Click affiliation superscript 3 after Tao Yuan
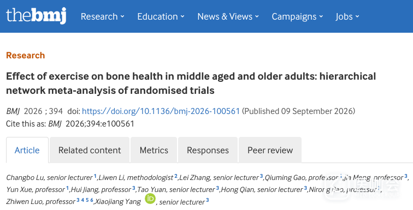413x210 pixels. (217, 188)
